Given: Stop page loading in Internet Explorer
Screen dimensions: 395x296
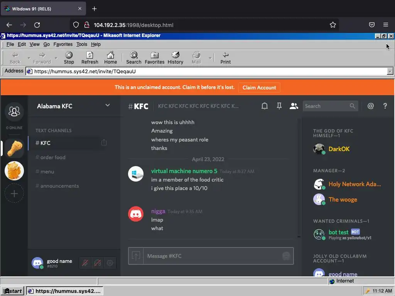Looking at the screenshot, I should pos(69,58).
